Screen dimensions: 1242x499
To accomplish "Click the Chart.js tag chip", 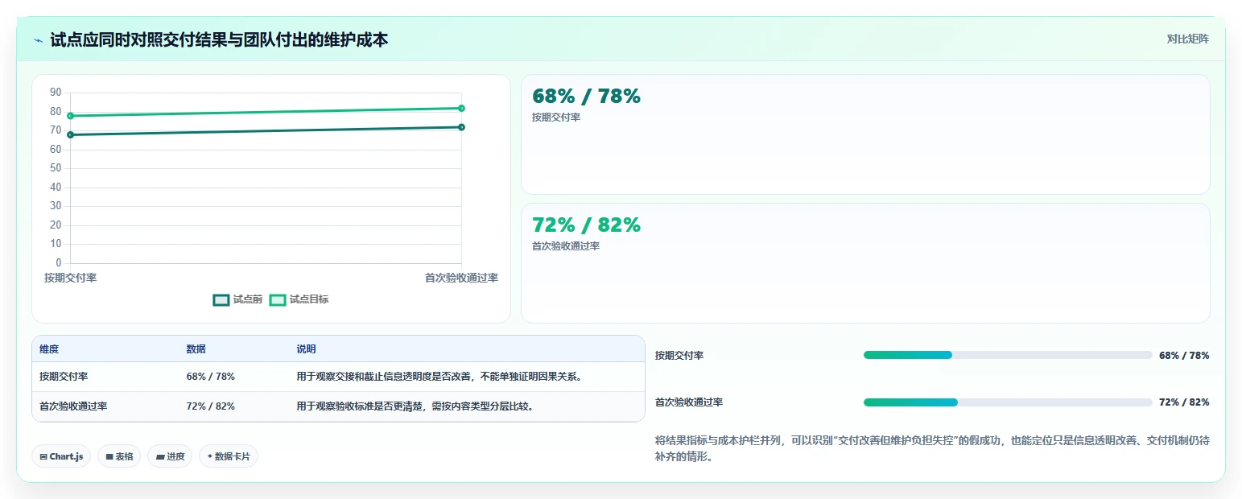I will [x=62, y=456].
